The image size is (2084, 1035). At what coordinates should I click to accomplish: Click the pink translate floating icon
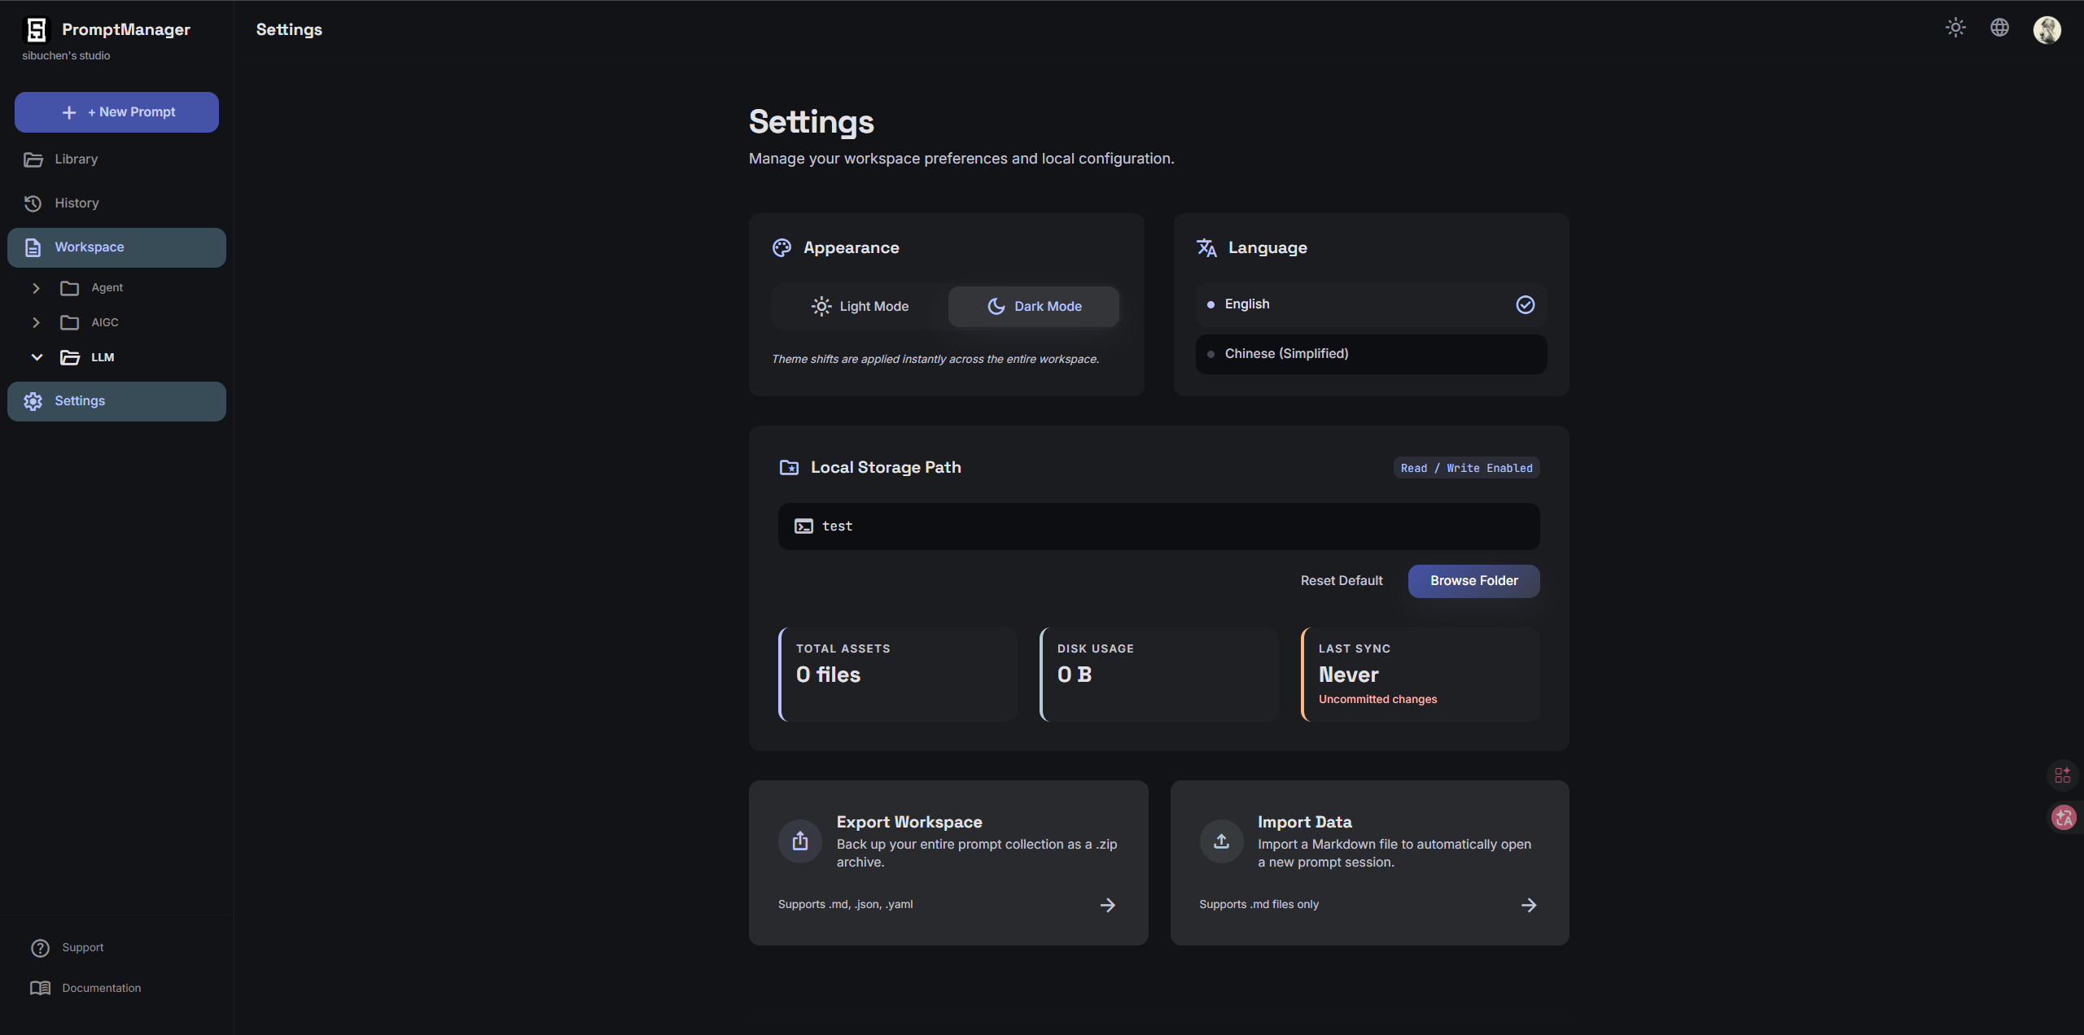point(2063,817)
